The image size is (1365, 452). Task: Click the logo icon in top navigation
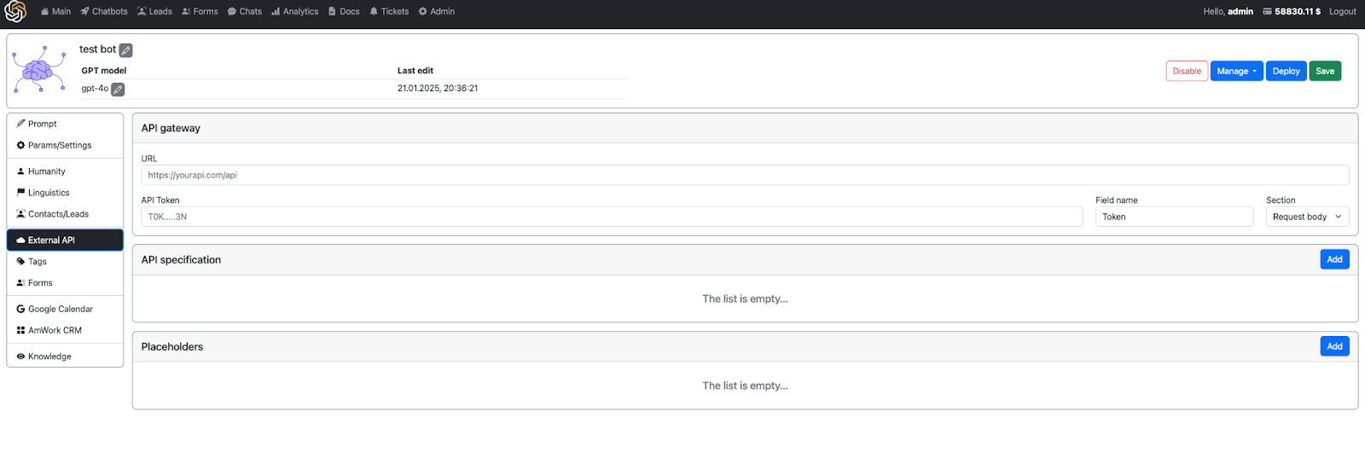pos(15,11)
